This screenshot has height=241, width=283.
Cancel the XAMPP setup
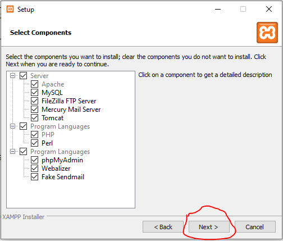255,227
